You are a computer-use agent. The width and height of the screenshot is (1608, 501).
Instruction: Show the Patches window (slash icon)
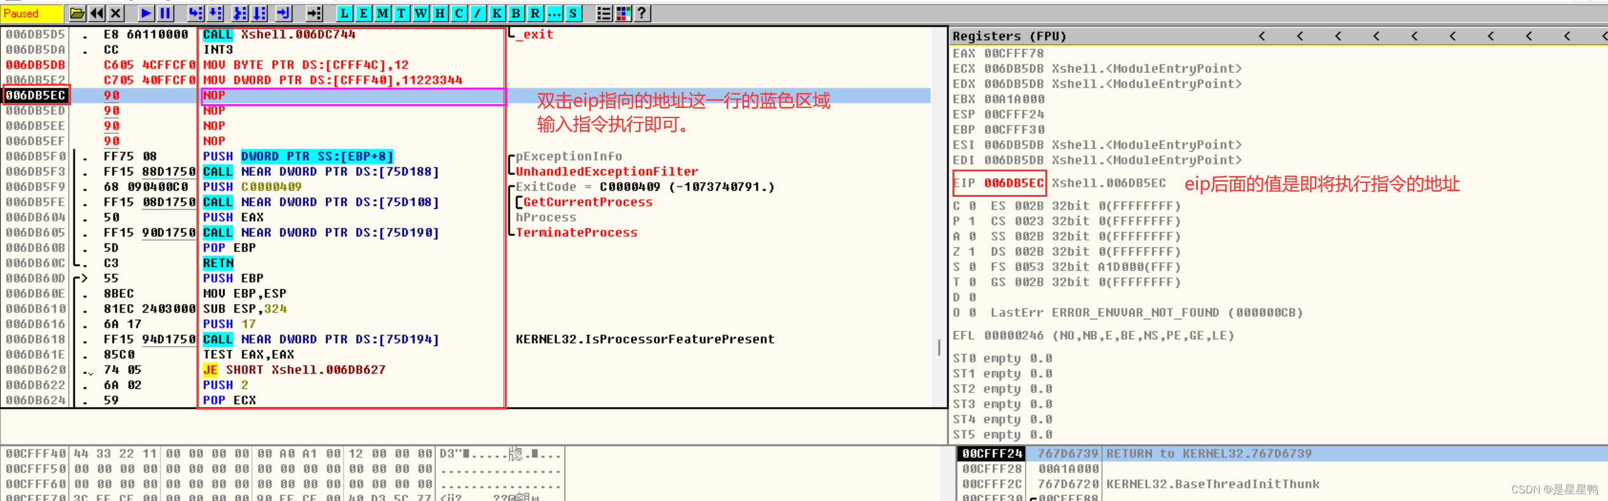pos(478,13)
